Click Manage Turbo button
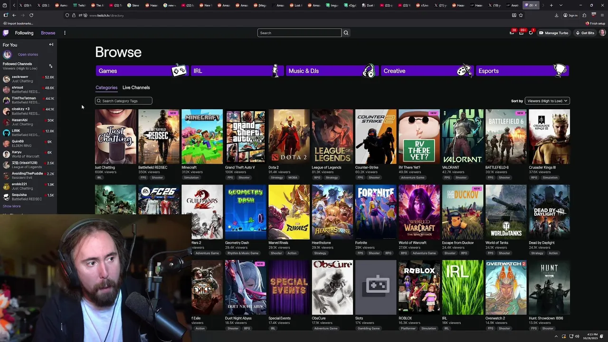This screenshot has width=608, height=342. point(553,33)
